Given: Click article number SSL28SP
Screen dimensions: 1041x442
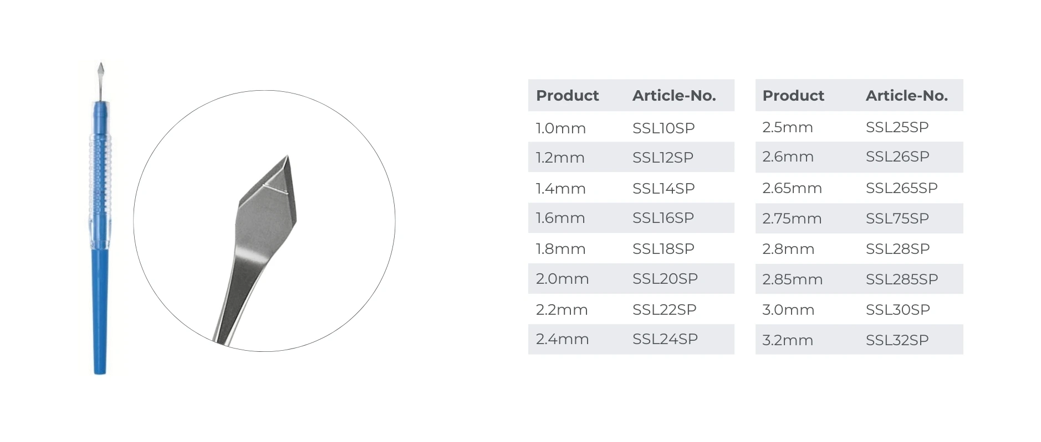Looking at the screenshot, I should coord(897,249).
